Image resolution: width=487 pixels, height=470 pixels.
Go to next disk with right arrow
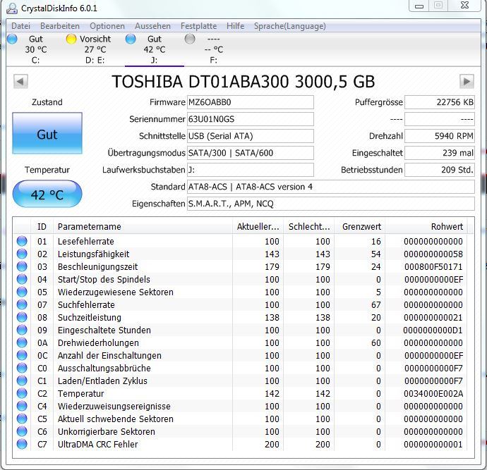[467, 82]
